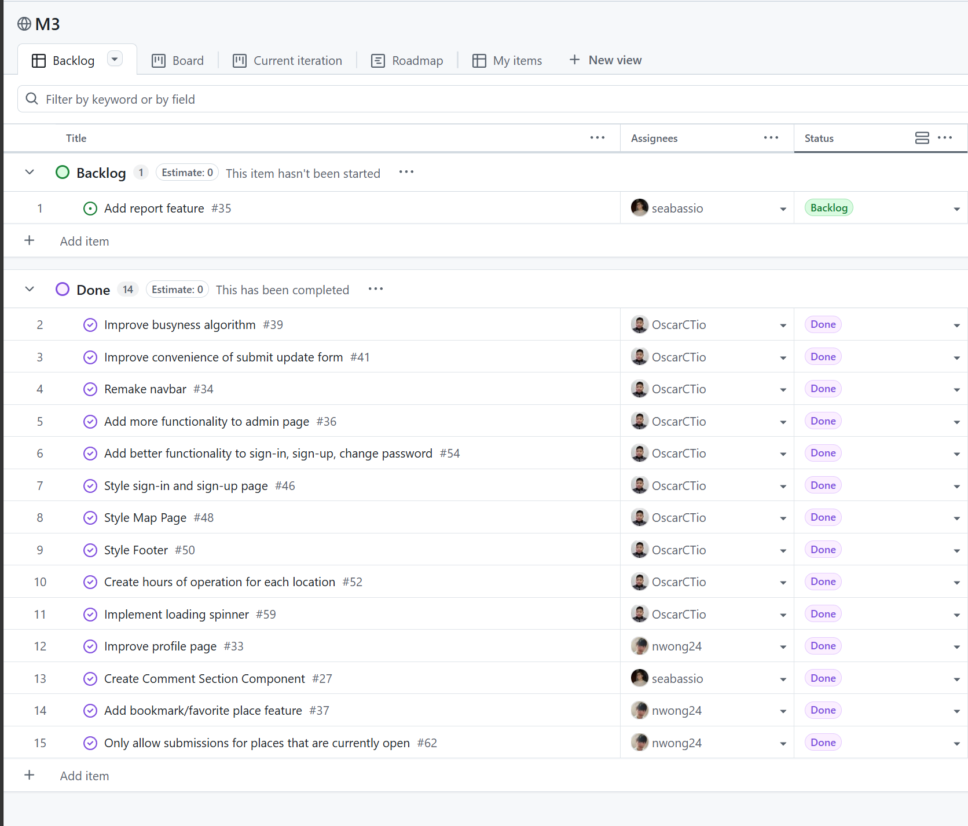
Task: Click closed-issue icon for Remake navbar
Action: 90,389
